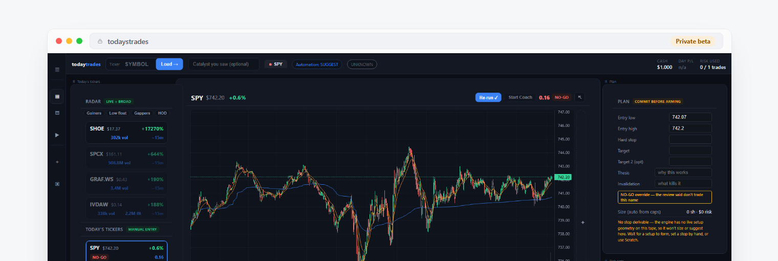Focus the Target field
This screenshot has width=778, height=261.
(x=690, y=150)
